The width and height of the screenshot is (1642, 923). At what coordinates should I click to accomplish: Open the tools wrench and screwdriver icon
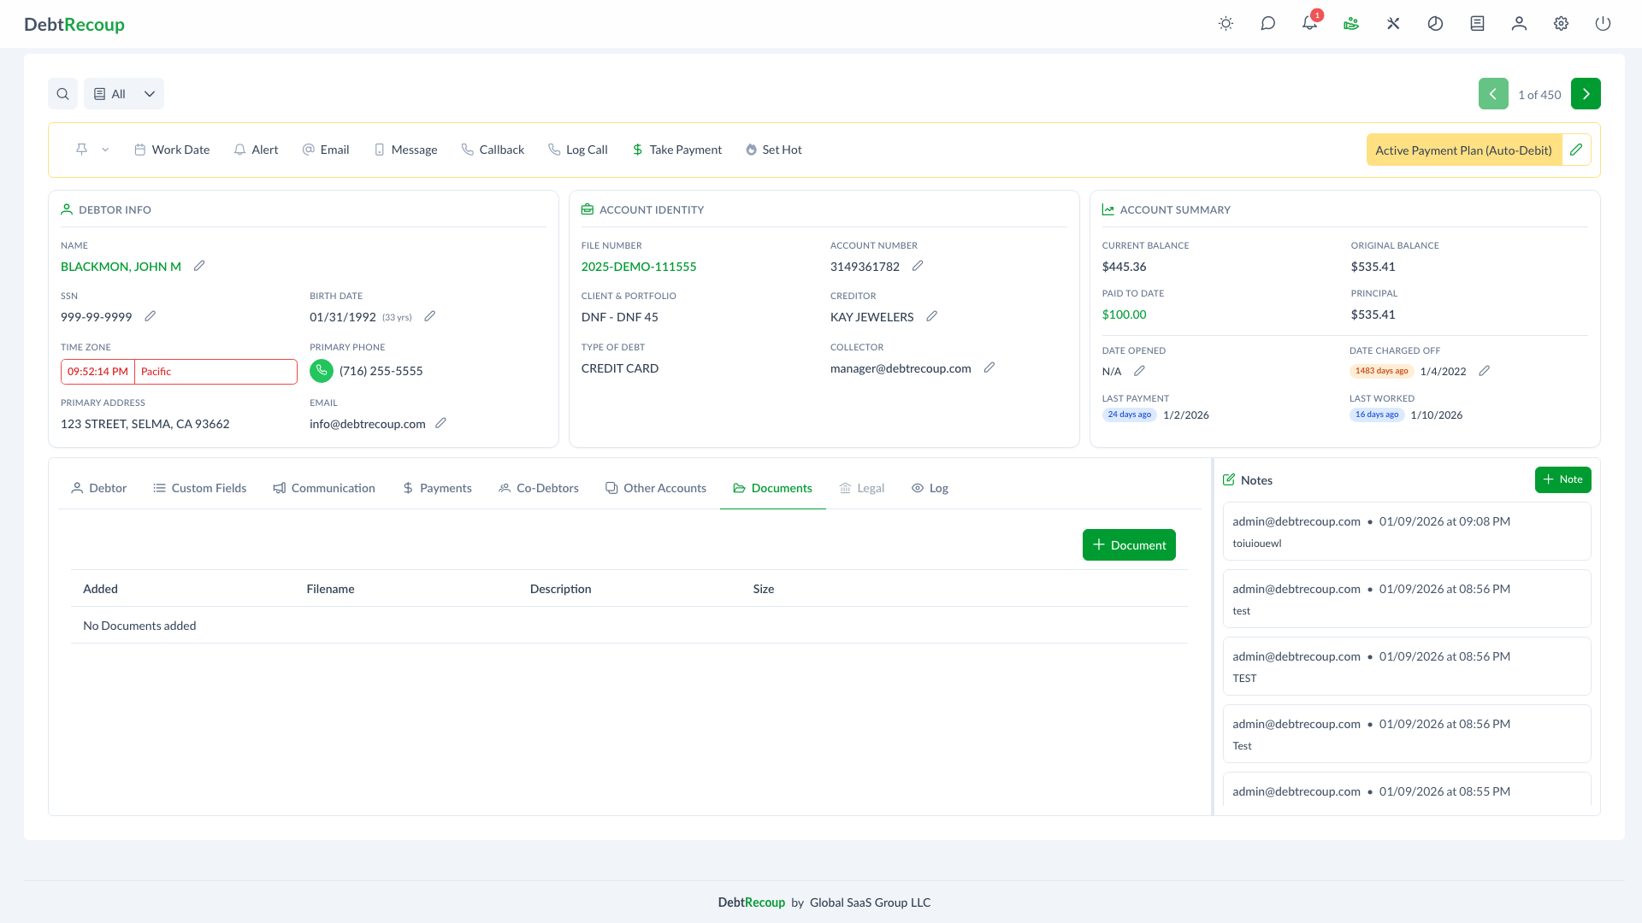click(1393, 23)
